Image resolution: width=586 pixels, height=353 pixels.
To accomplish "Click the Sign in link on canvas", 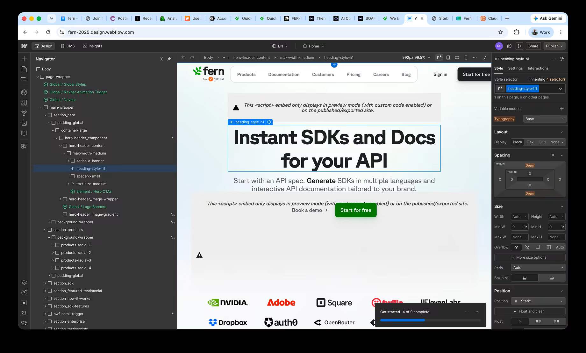I will (x=440, y=74).
